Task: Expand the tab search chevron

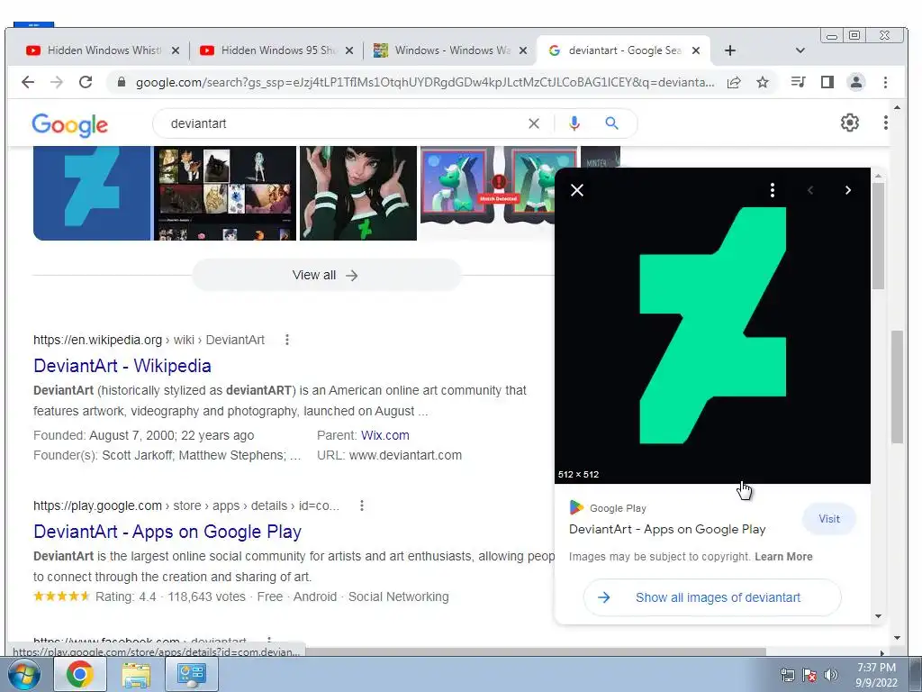Action: (x=800, y=50)
